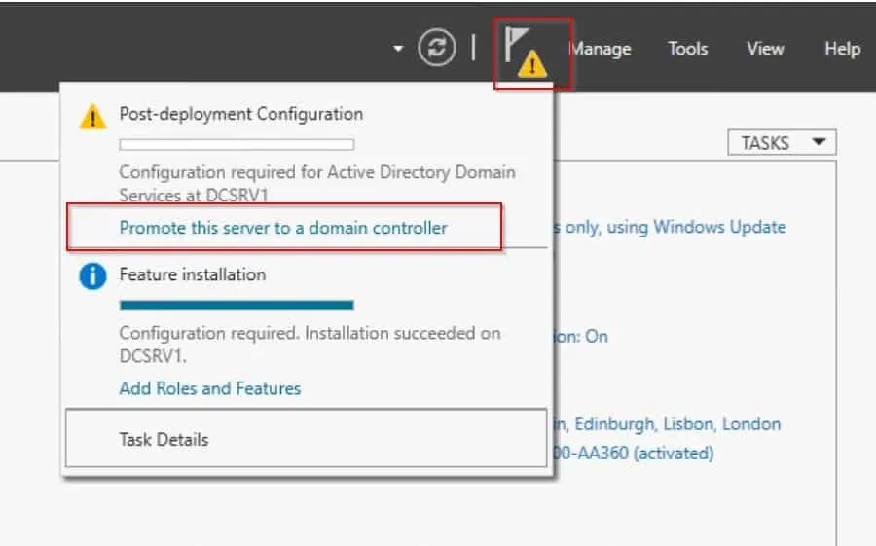876x546 pixels.
Task: Open the small dropdown arrow beside refresh
Action: click(x=398, y=49)
